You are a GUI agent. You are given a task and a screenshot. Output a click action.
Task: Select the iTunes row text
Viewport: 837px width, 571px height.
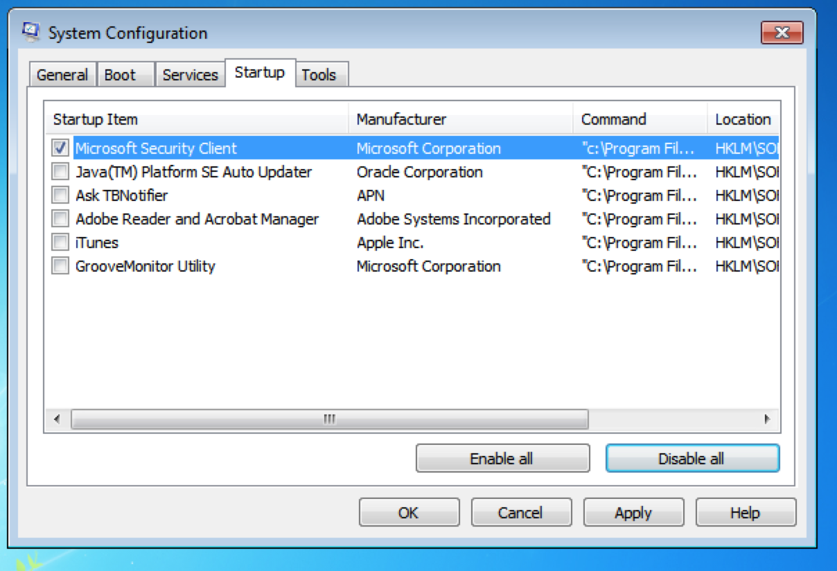pos(97,243)
